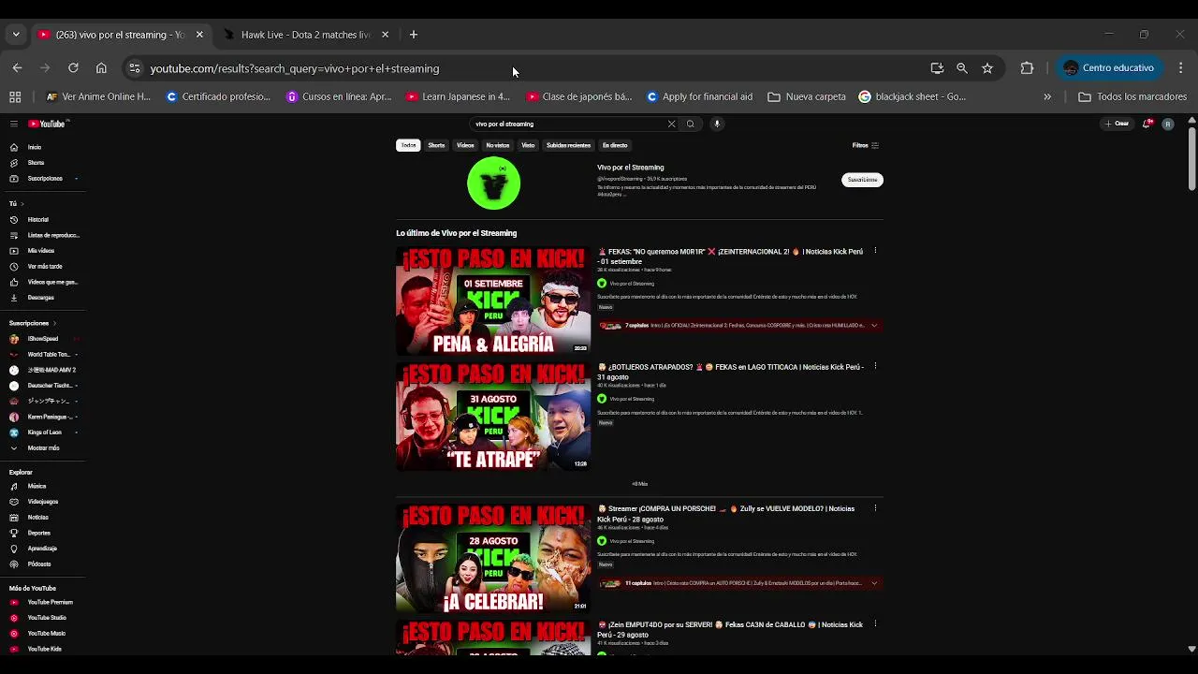
Task: Open Vídeos que me gustan list
Action: [x=52, y=282]
